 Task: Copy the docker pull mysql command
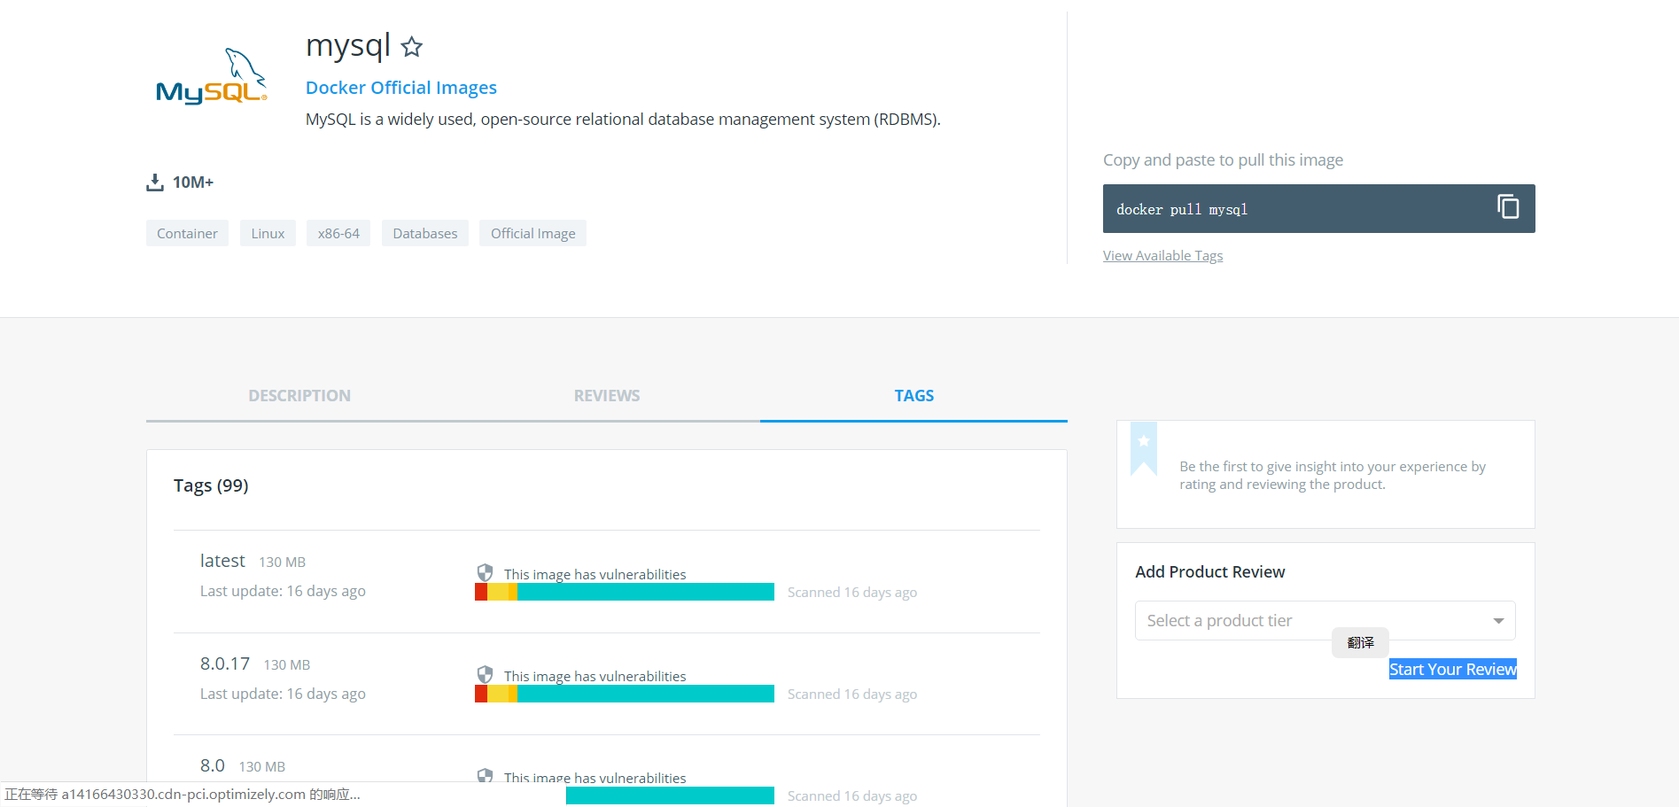click(1508, 206)
